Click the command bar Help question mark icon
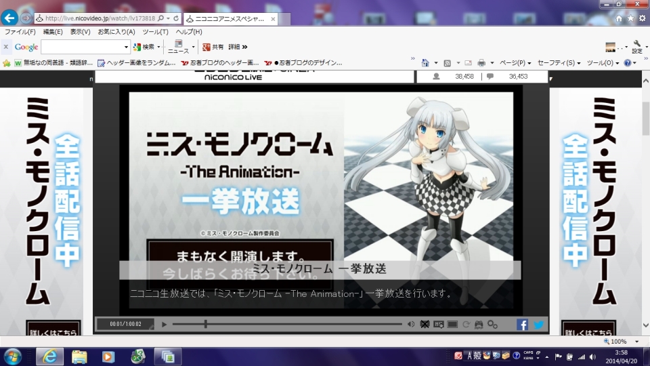Viewport: 650px width, 366px height. click(x=628, y=63)
